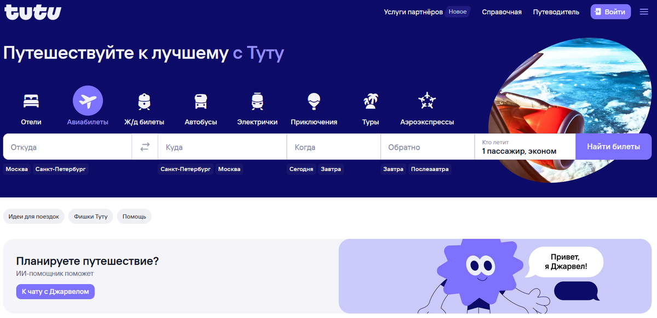Screen dimensions: 657x318
Task: Expand the Кто летит passenger selector
Action: click(x=525, y=147)
